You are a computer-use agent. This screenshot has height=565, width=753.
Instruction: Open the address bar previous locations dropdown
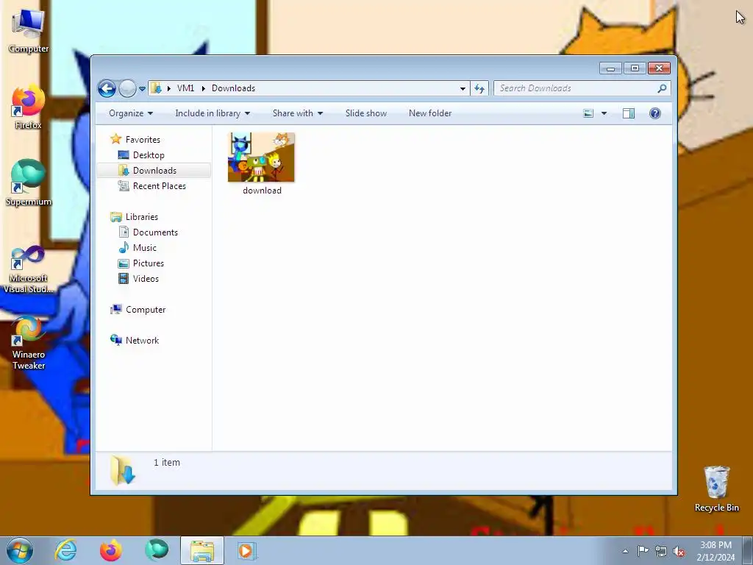coord(463,88)
